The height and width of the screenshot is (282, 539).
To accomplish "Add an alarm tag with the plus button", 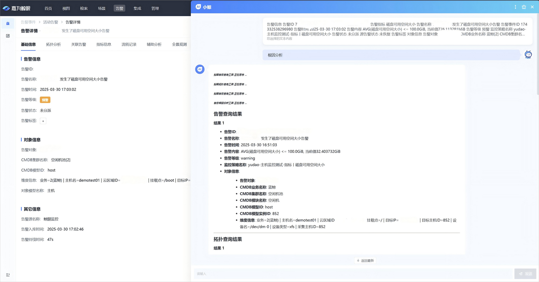I will click(x=43, y=121).
